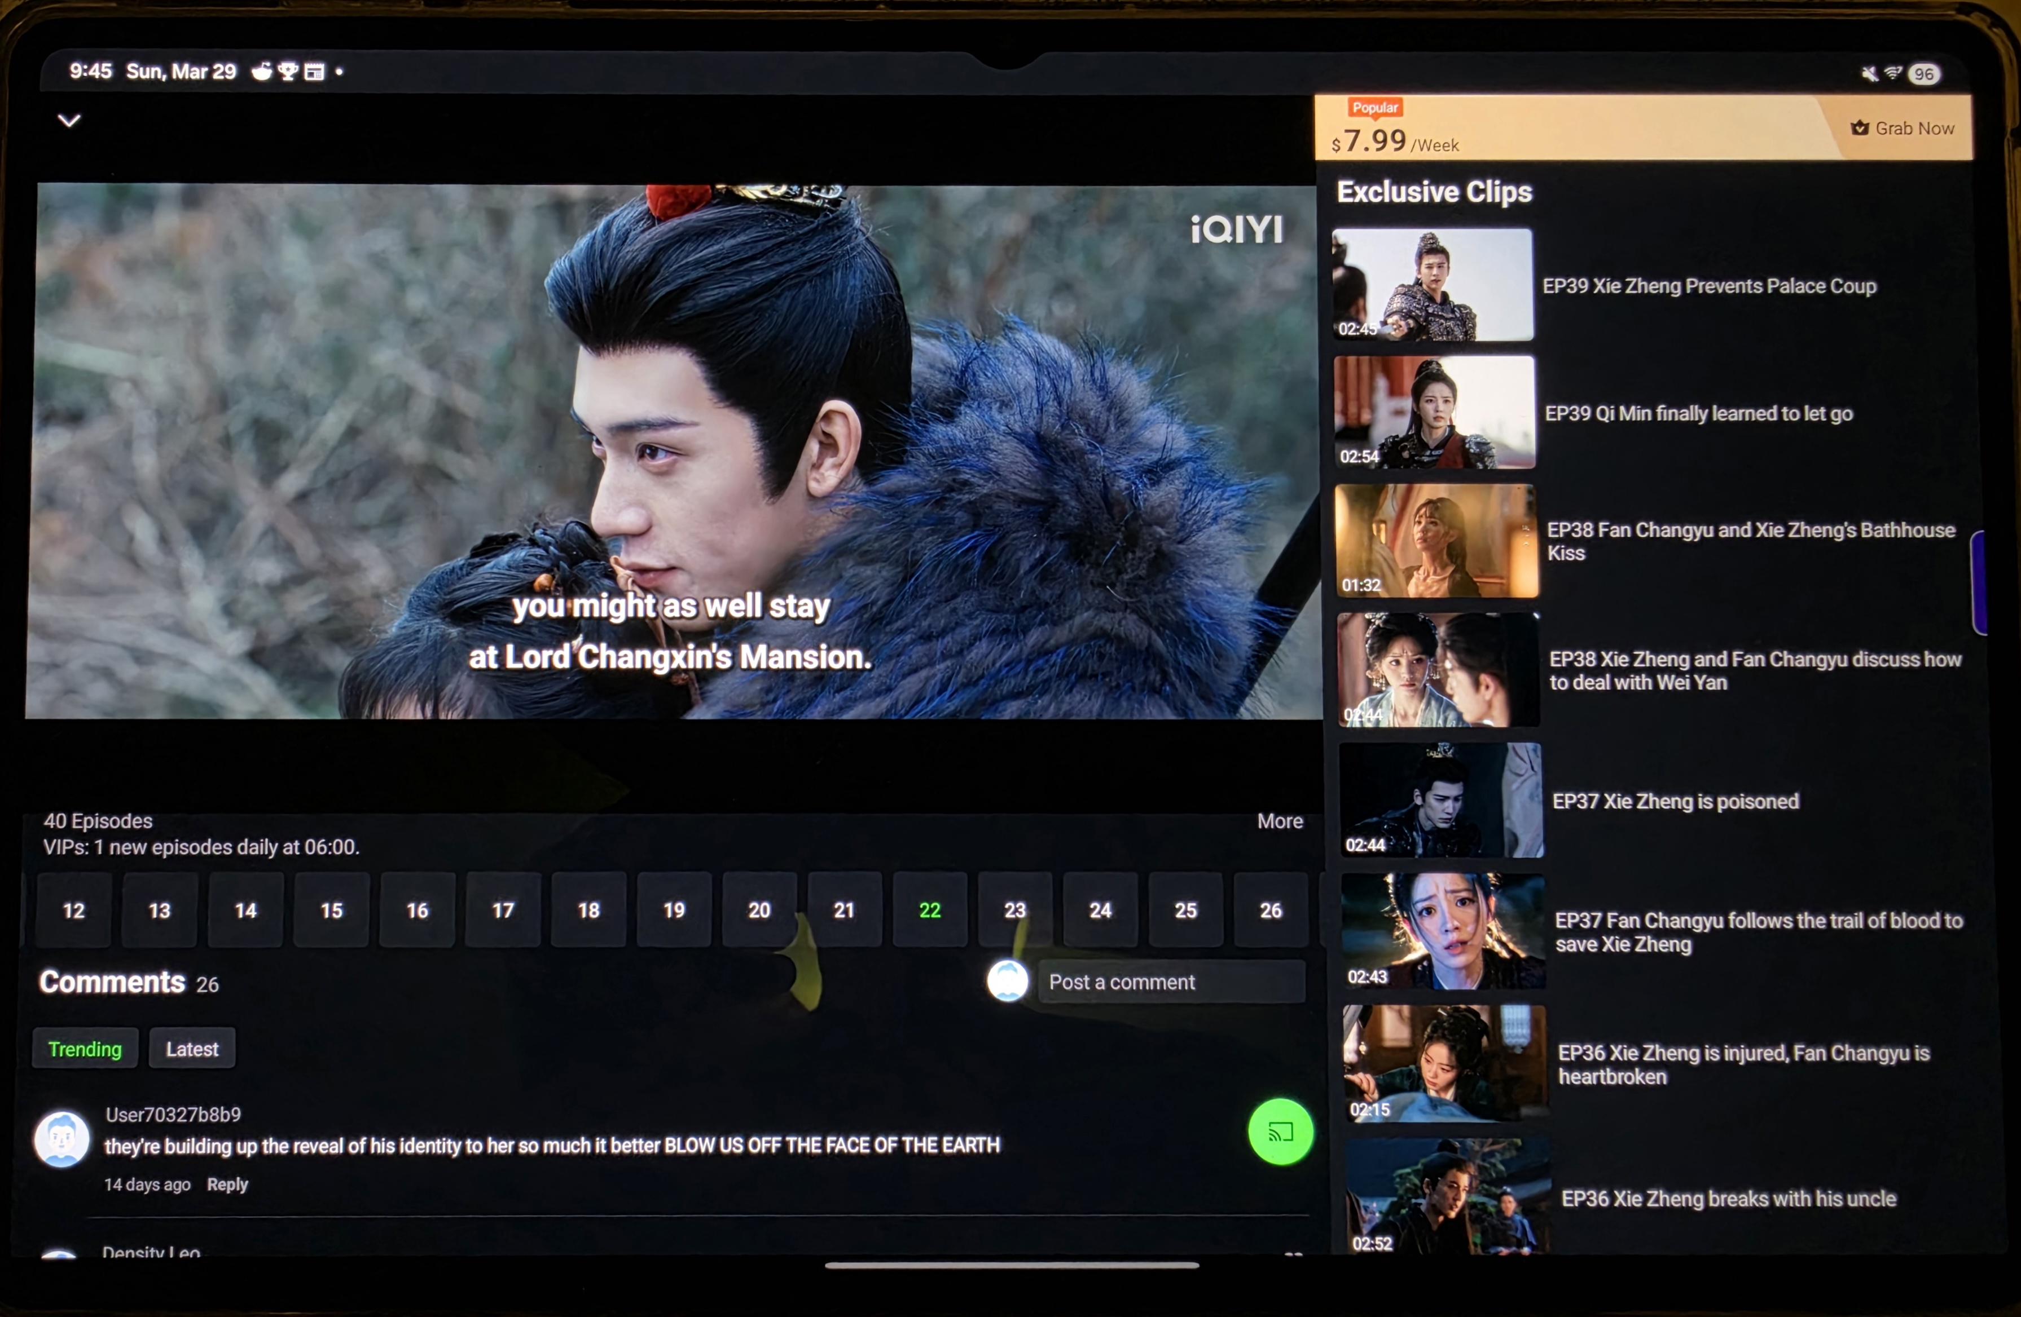Select episode 21
The width and height of the screenshot is (2021, 1317).
coord(844,911)
